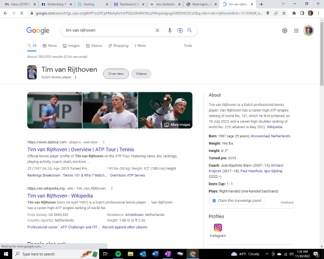324x259 pixels.
Task: Toggle Chrome side panel icon
Action: [302, 13]
